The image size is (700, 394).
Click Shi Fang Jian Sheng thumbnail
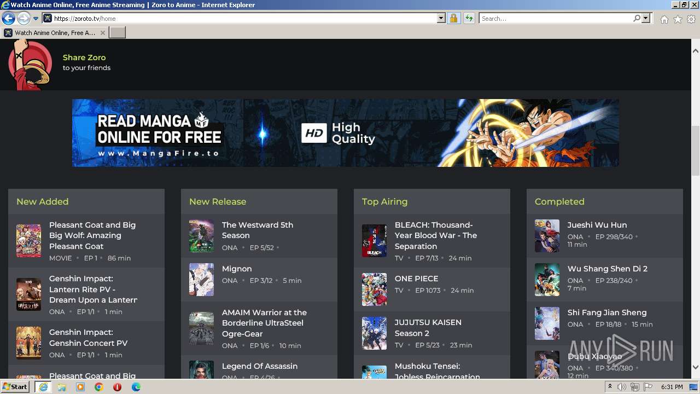[x=547, y=323]
